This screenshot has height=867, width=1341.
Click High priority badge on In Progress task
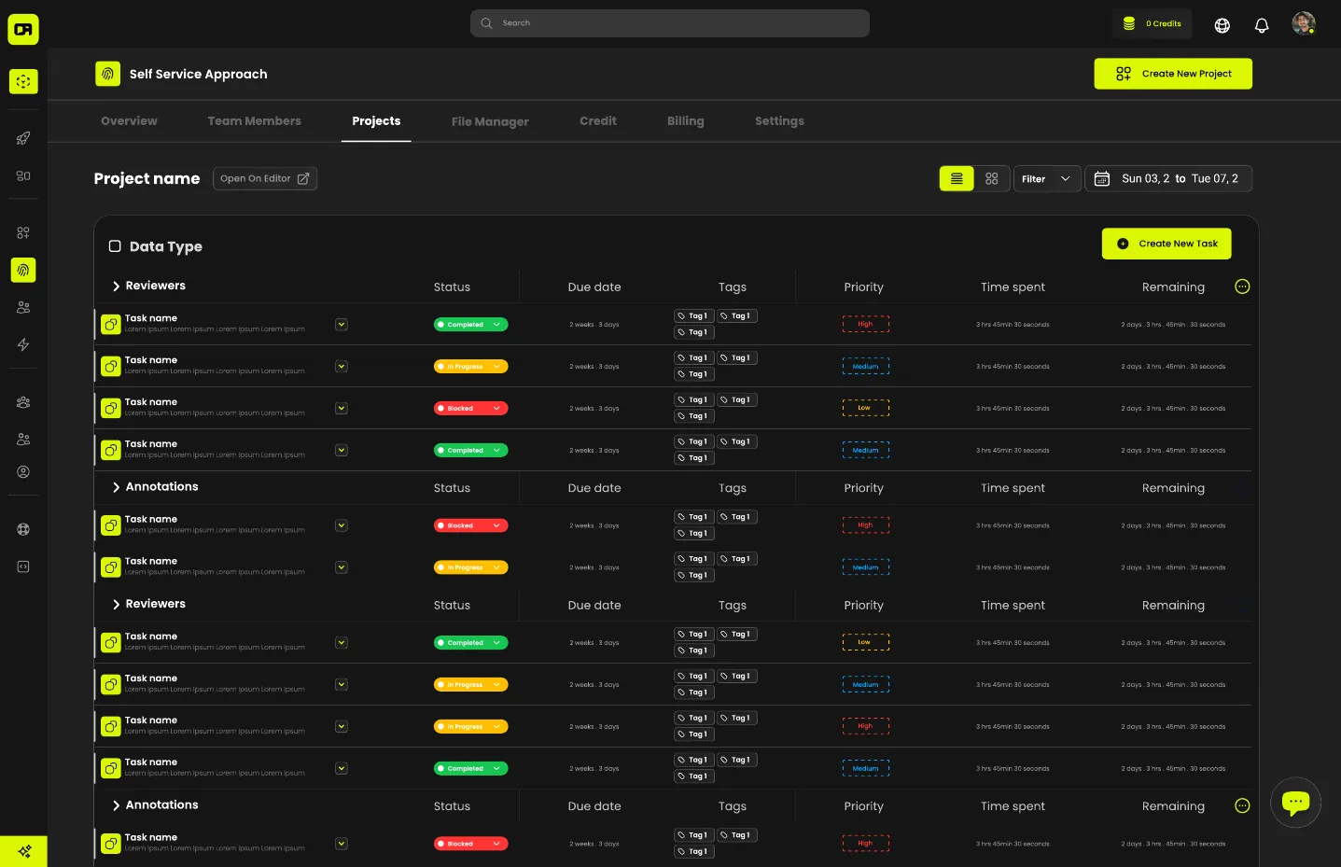click(x=866, y=726)
